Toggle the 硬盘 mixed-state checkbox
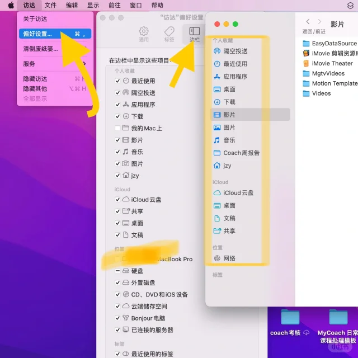The width and height of the screenshot is (358, 358). point(117,271)
